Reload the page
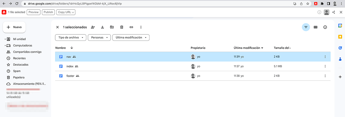This screenshot has height=117, width=345. (x=17, y=4)
